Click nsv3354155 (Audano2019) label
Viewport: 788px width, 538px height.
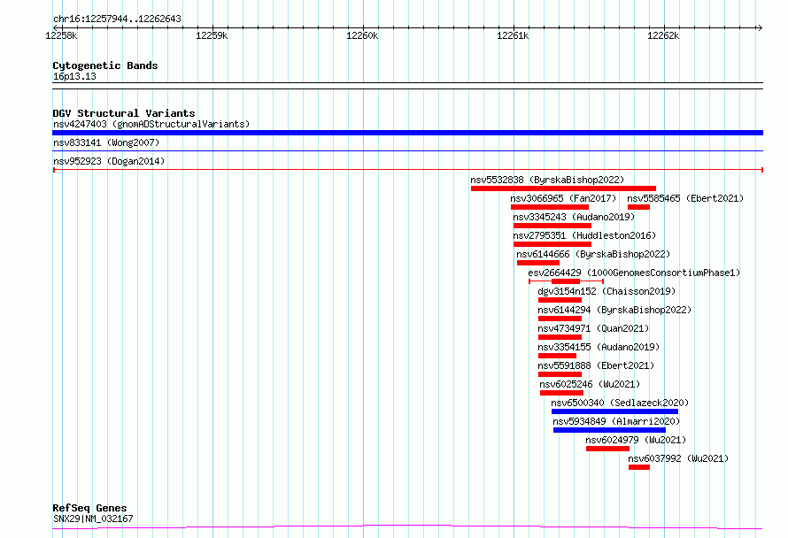599,347
